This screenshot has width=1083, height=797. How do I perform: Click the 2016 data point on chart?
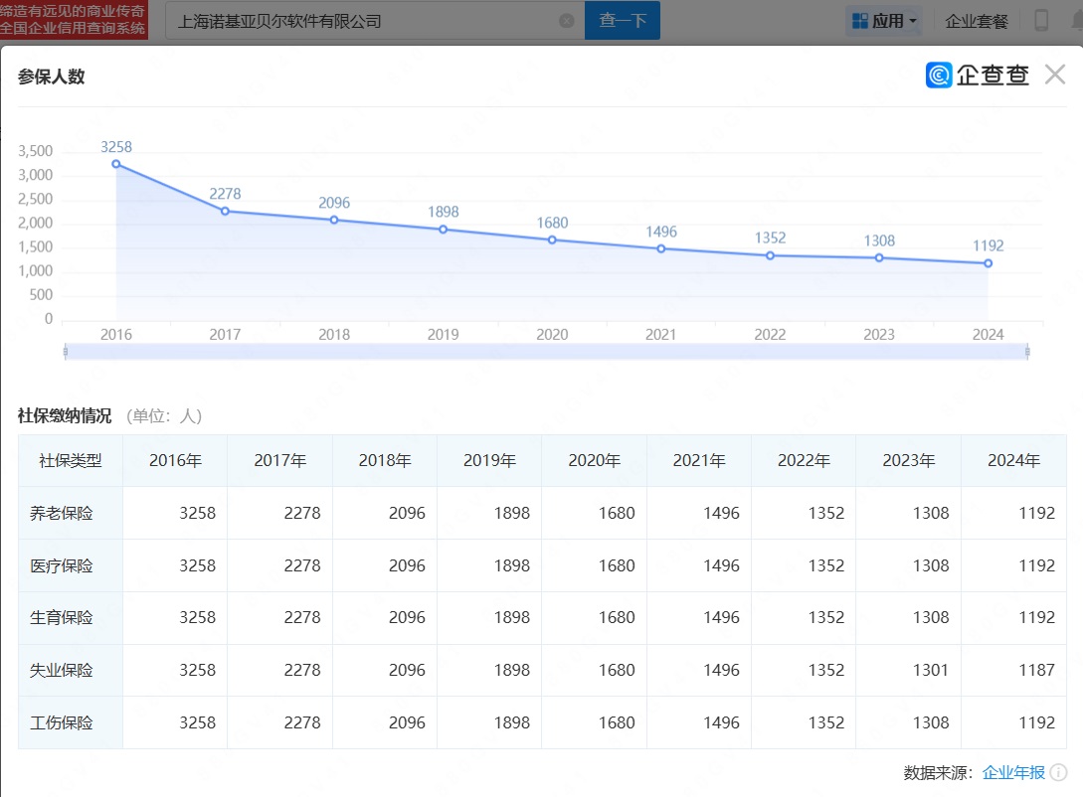pos(116,164)
